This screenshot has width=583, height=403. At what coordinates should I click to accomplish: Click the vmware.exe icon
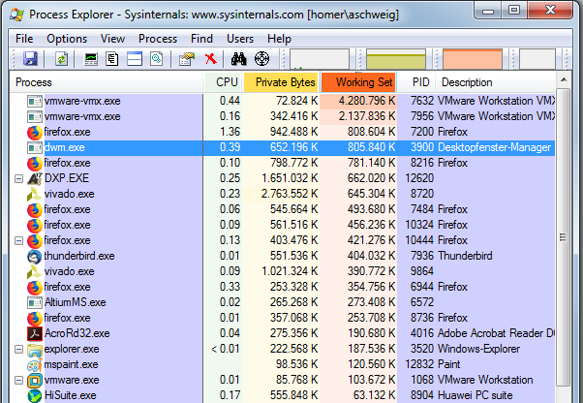pos(35,381)
